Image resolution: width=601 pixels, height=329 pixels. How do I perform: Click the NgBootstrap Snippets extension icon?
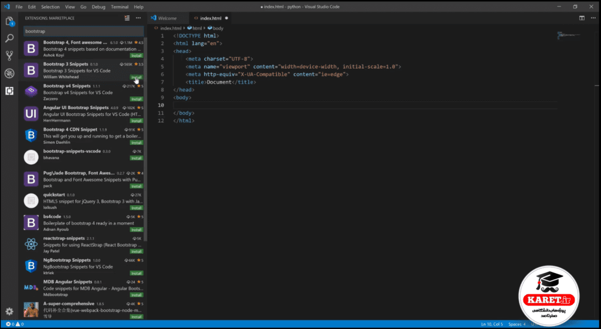[x=31, y=266]
